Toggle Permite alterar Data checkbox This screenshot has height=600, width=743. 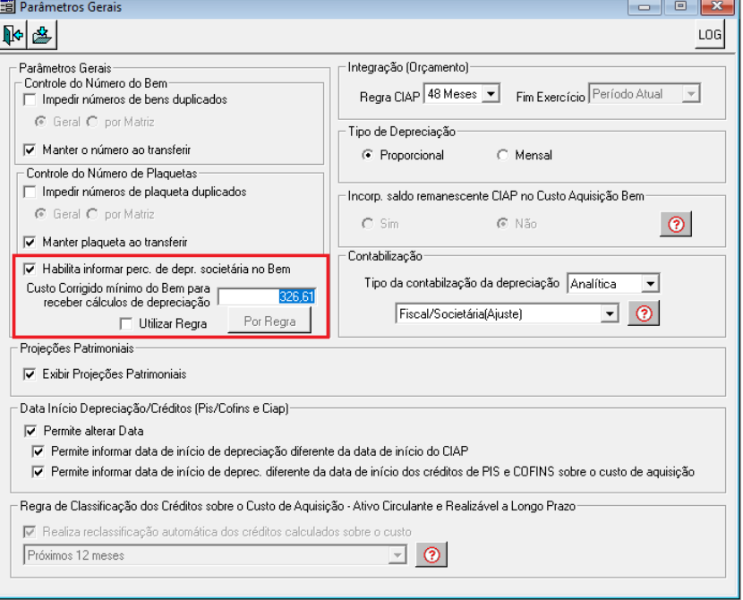click(x=30, y=431)
